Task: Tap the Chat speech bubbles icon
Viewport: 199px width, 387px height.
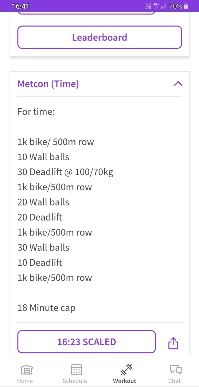Action: coord(176,369)
